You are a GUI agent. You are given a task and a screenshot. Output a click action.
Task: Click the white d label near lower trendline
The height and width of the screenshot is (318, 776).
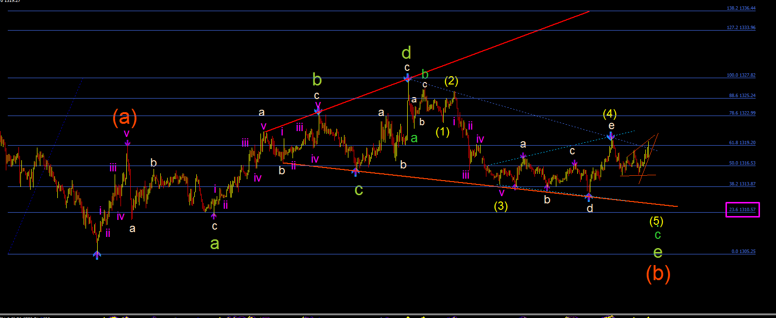[589, 209]
